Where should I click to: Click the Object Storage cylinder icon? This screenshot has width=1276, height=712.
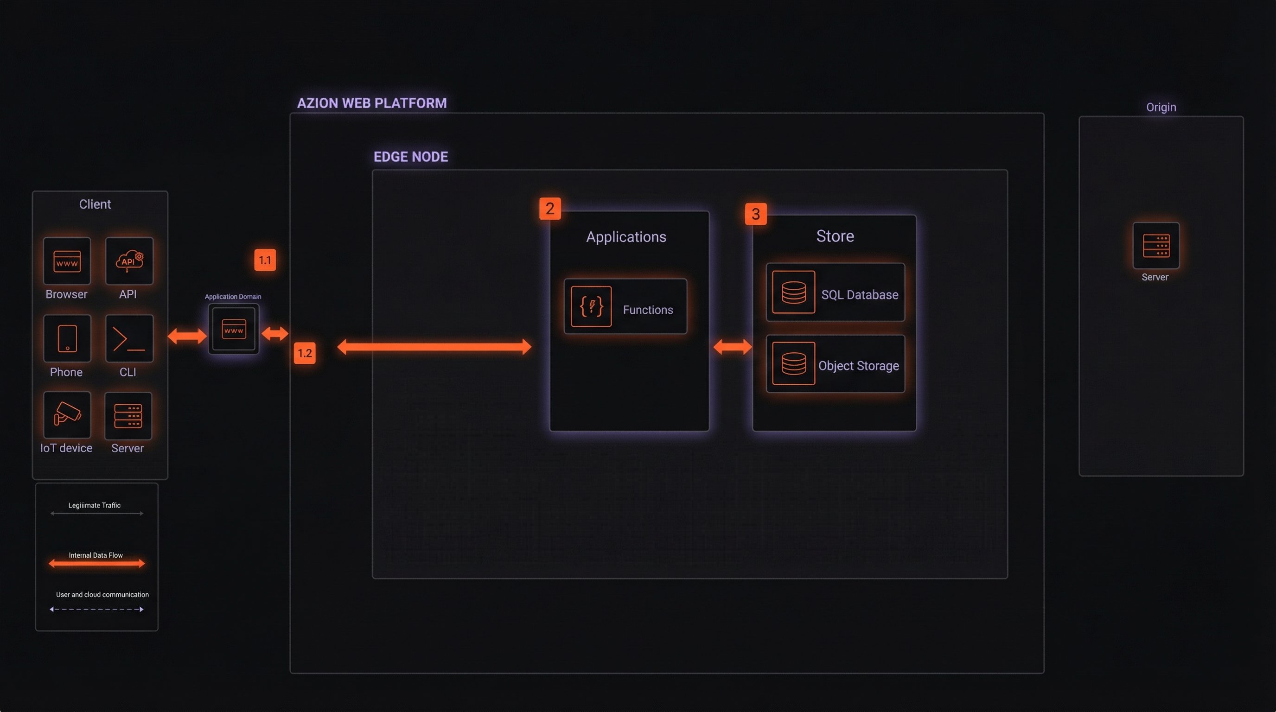pyautogui.click(x=793, y=363)
